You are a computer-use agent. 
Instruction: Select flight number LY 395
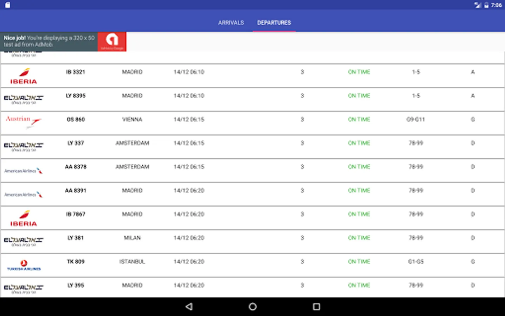(76, 285)
